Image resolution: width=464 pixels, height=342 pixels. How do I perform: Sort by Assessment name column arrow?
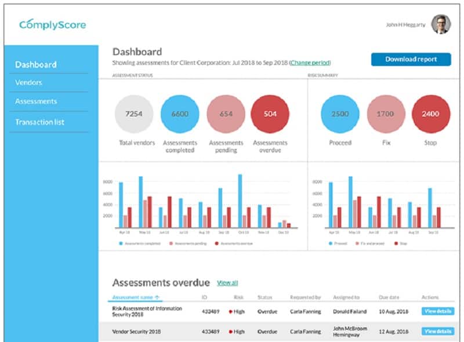[157, 297]
